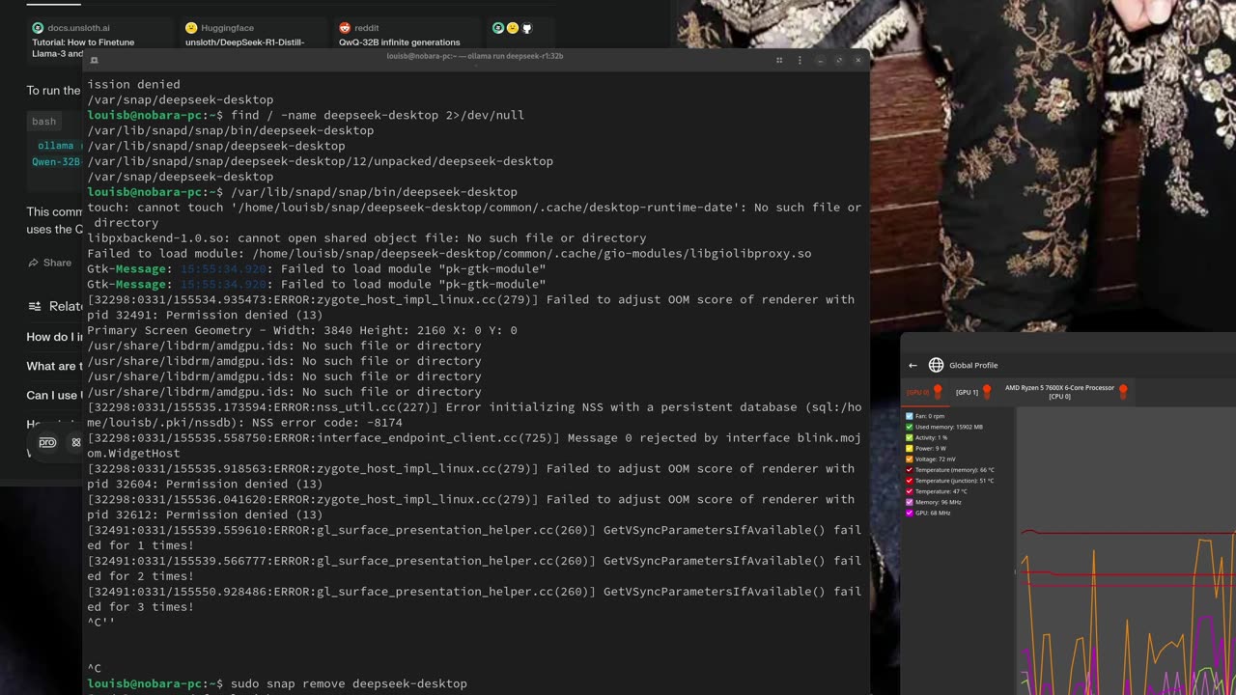Open Huggingface unsloth/DeepSeek-R1-Distill source card

[x=253, y=35]
